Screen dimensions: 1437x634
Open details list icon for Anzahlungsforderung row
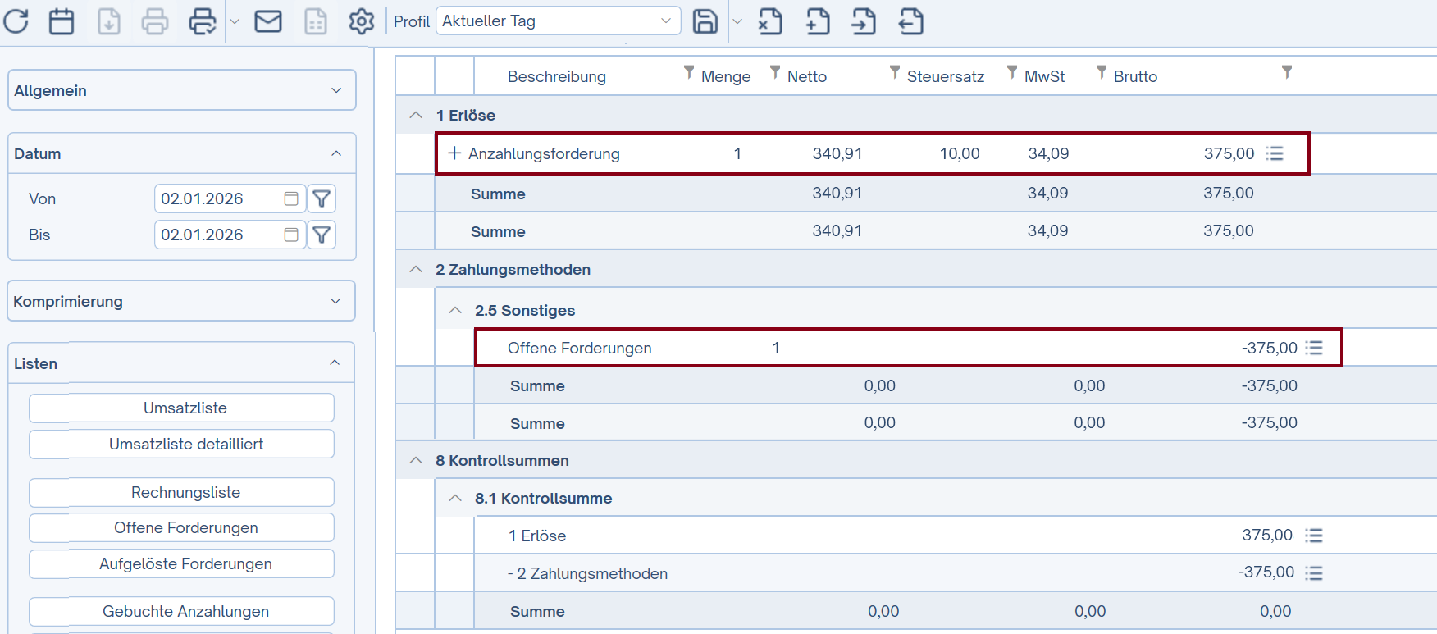click(1274, 153)
